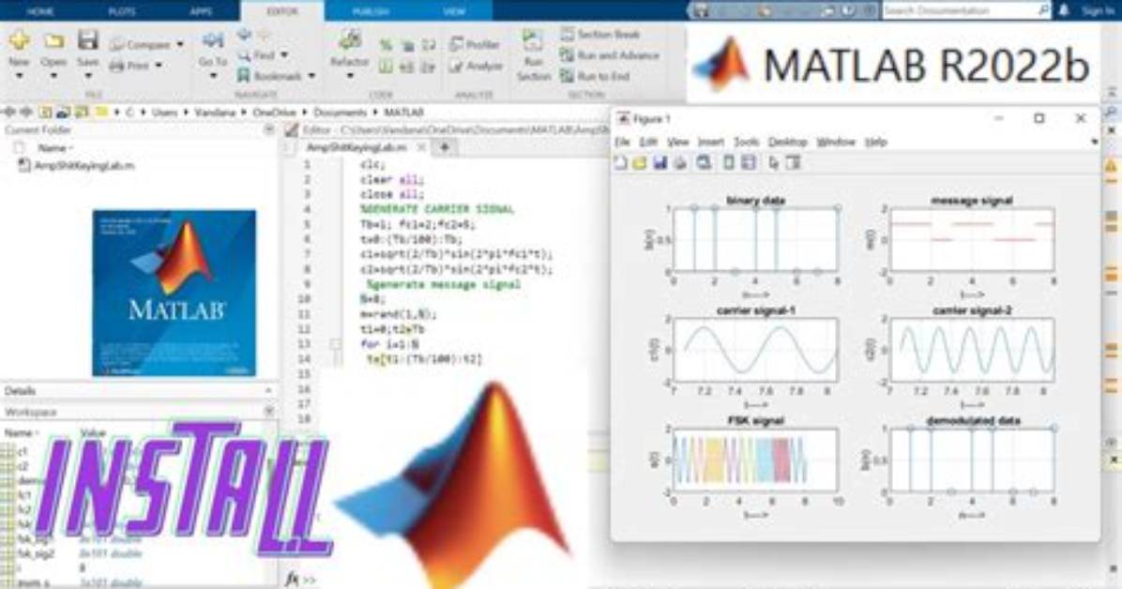1122x589 pixels.
Task: Switch to the HOME ribbon tab
Action: (40, 11)
